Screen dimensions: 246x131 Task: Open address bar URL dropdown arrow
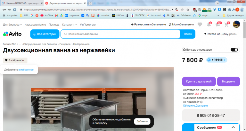[x=173, y=10]
